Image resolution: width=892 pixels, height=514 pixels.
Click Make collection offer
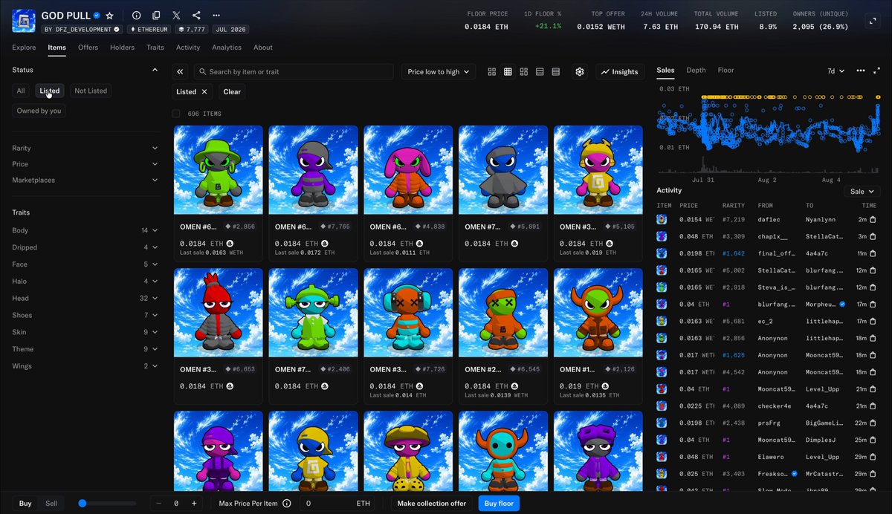pos(432,503)
